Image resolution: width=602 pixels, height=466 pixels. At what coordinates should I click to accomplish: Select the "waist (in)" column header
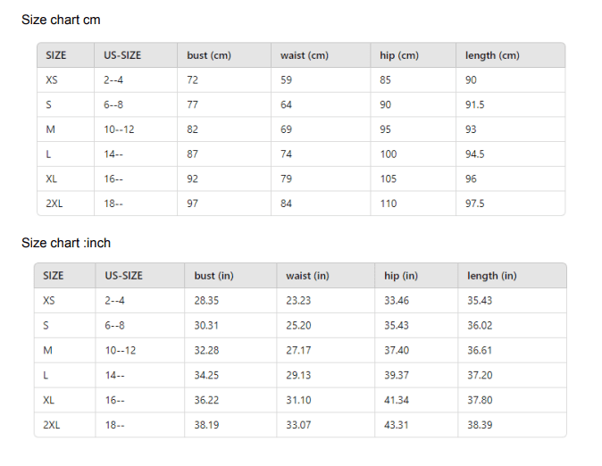307,276
